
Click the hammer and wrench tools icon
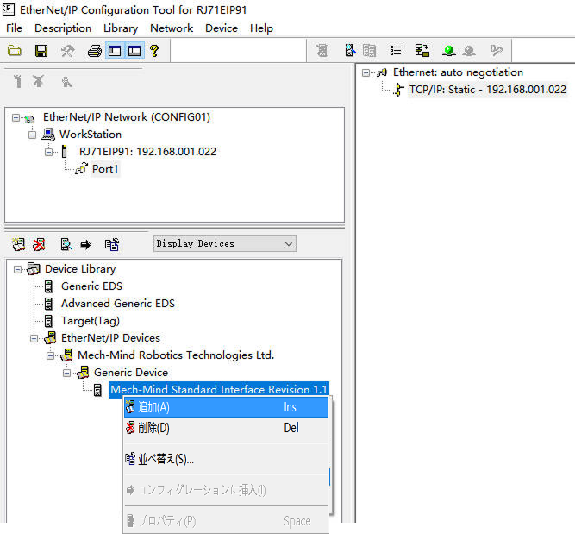coord(67,51)
